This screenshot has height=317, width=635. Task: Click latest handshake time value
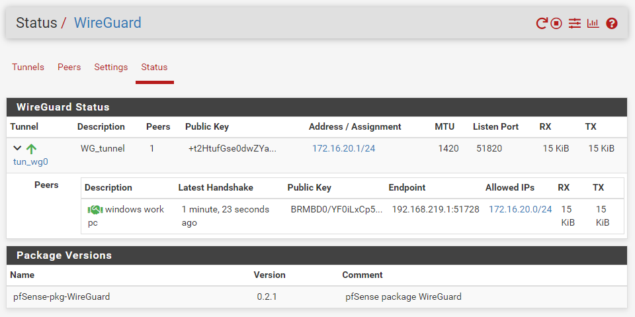pyautogui.click(x=225, y=216)
